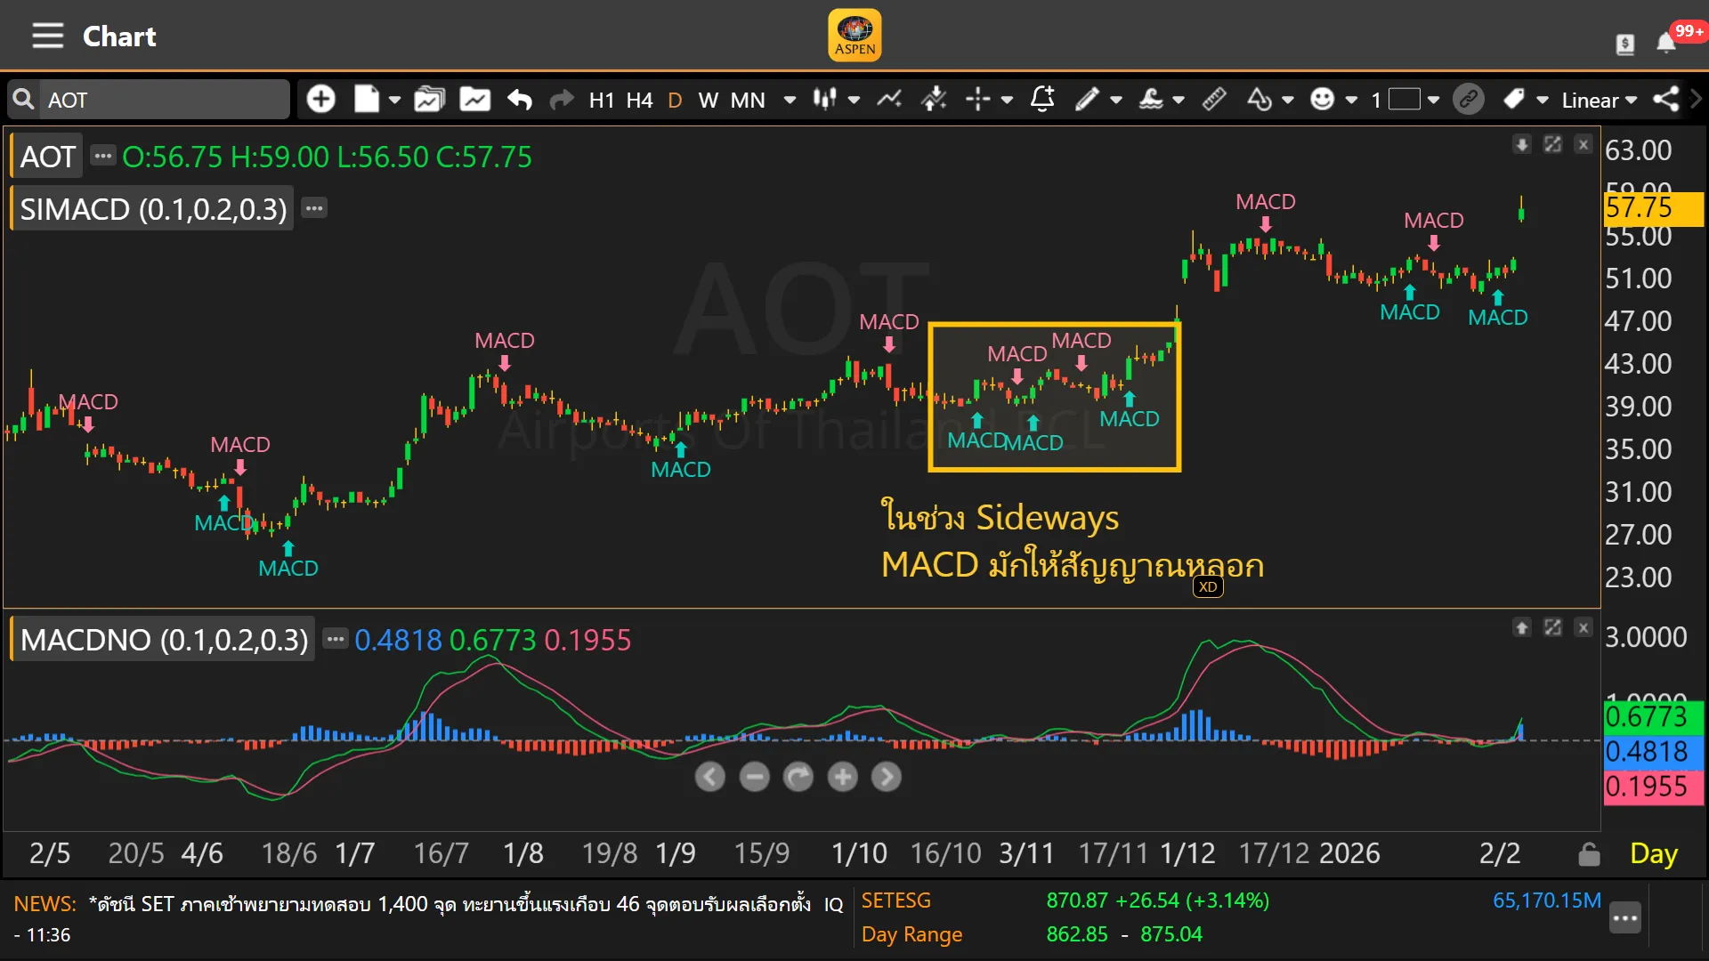Viewport: 1709px width, 961px height.
Task: Click the undo arrow icon
Action: coord(520,99)
